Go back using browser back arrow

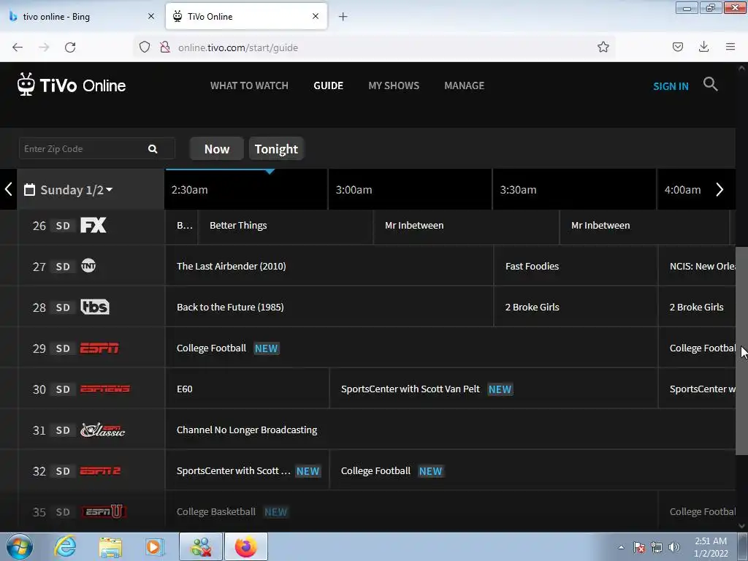tap(18, 47)
